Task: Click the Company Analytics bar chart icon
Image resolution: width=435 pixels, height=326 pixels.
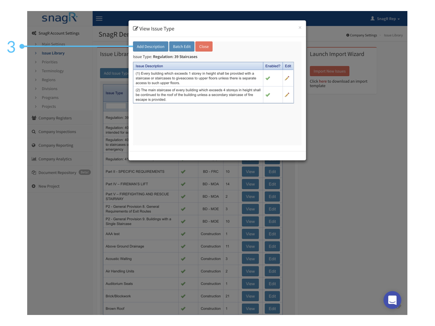Action: click(34, 159)
